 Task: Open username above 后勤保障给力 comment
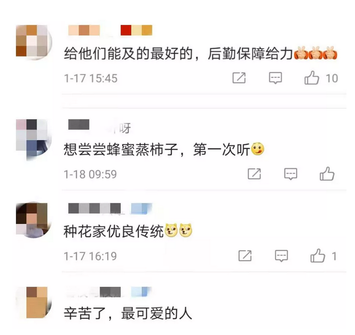[x=110, y=30]
